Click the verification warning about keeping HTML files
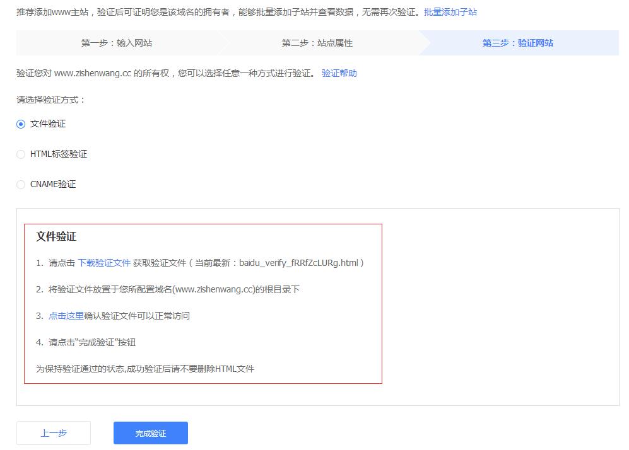The height and width of the screenshot is (450, 629). coord(145,369)
